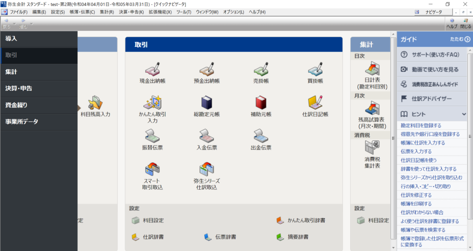
Task: Open the 集計(R) menu
Action: click(x=107, y=12)
